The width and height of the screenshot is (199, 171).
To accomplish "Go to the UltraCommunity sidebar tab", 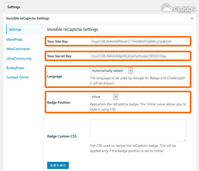I will point(19,58).
